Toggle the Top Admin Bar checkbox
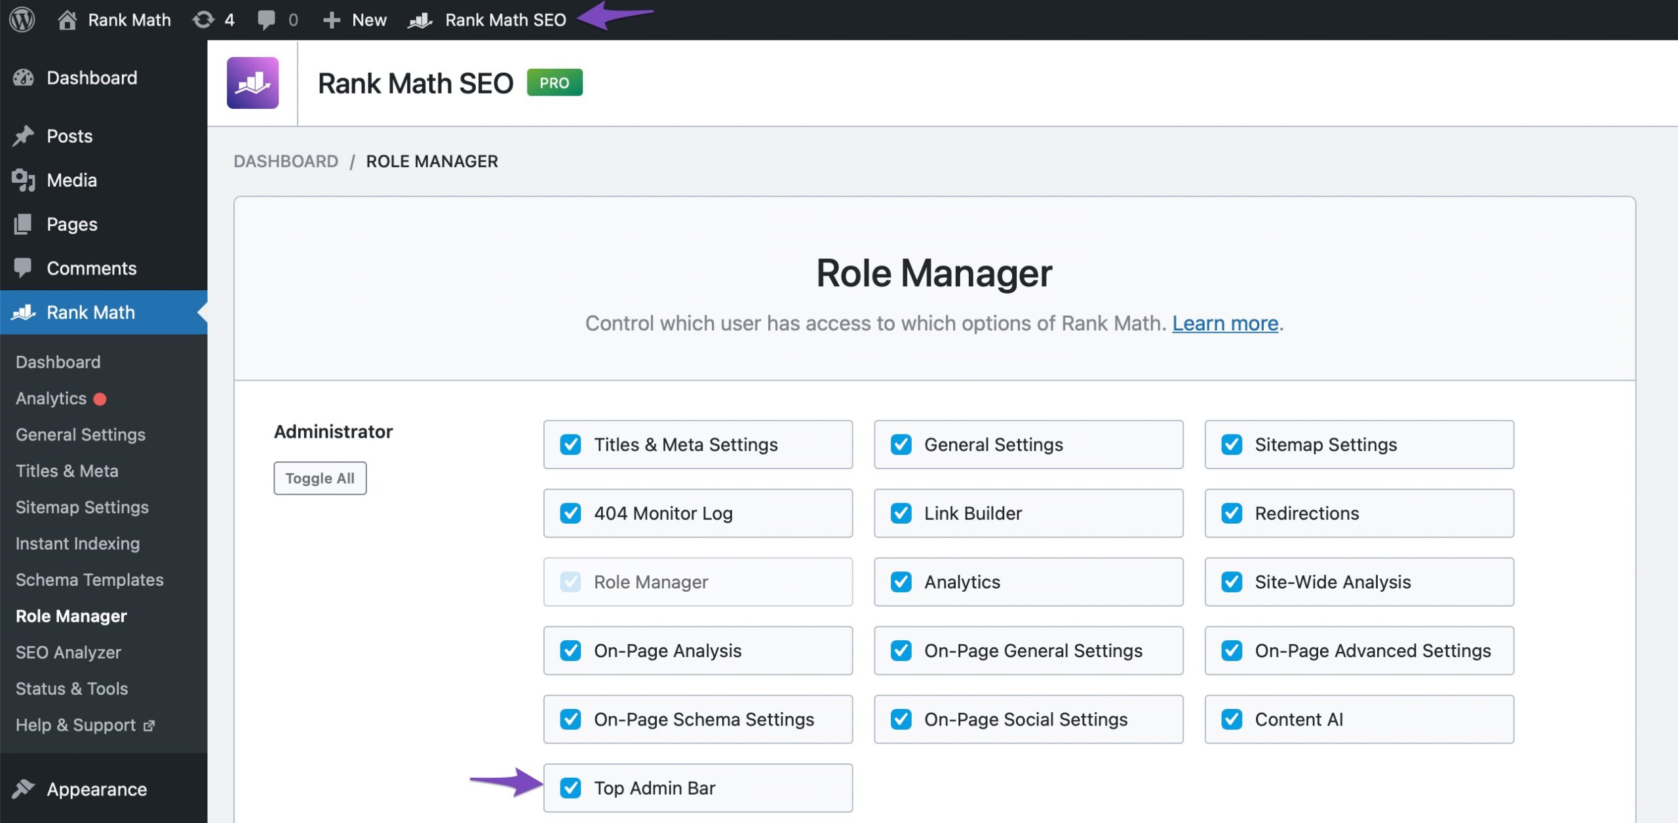The height and width of the screenshot is (823, 1678). (572, 786)
